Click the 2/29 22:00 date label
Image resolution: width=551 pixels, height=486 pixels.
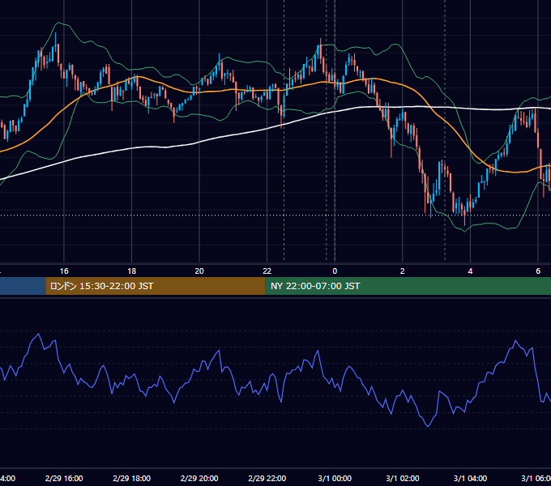[267, 478]
